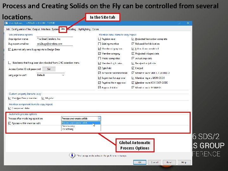228x171 pixels.
Task: Select the Site tab
Action: click(63, 29)
